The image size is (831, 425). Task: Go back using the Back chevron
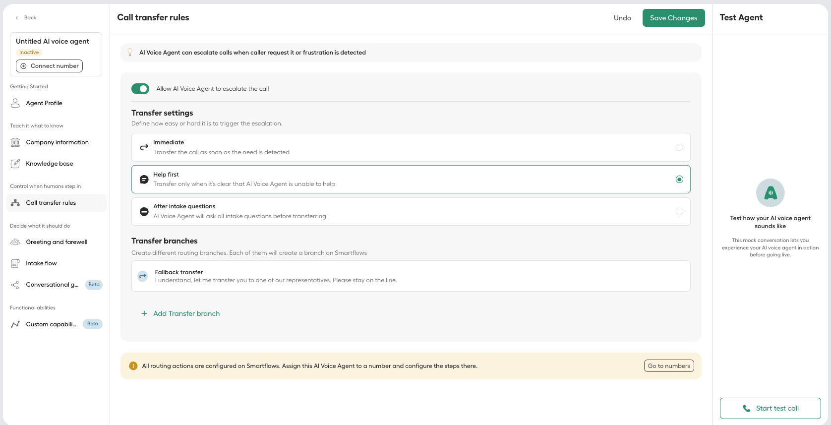coord(17,18)
